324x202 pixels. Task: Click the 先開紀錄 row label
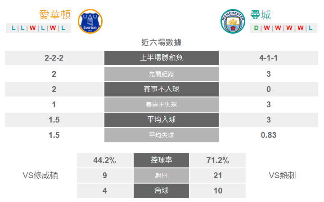[162, 74]
